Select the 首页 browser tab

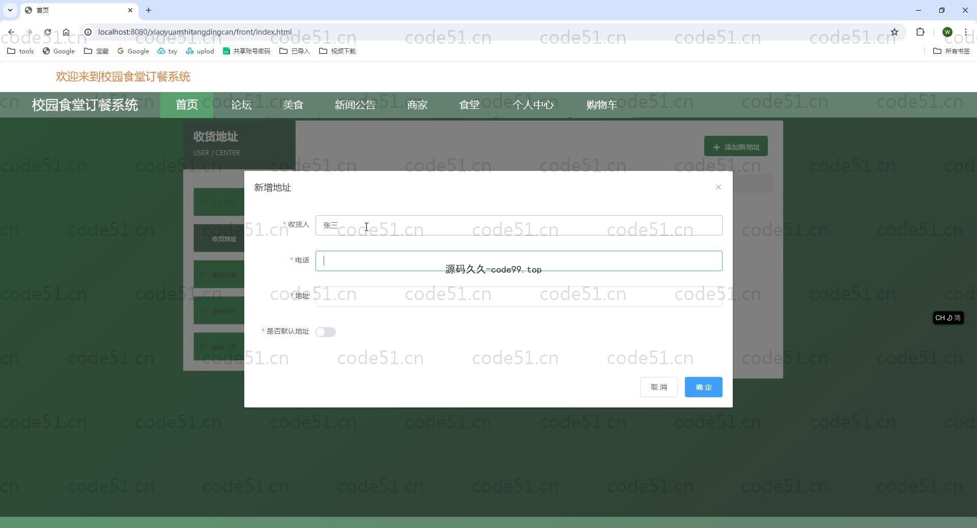79,10
